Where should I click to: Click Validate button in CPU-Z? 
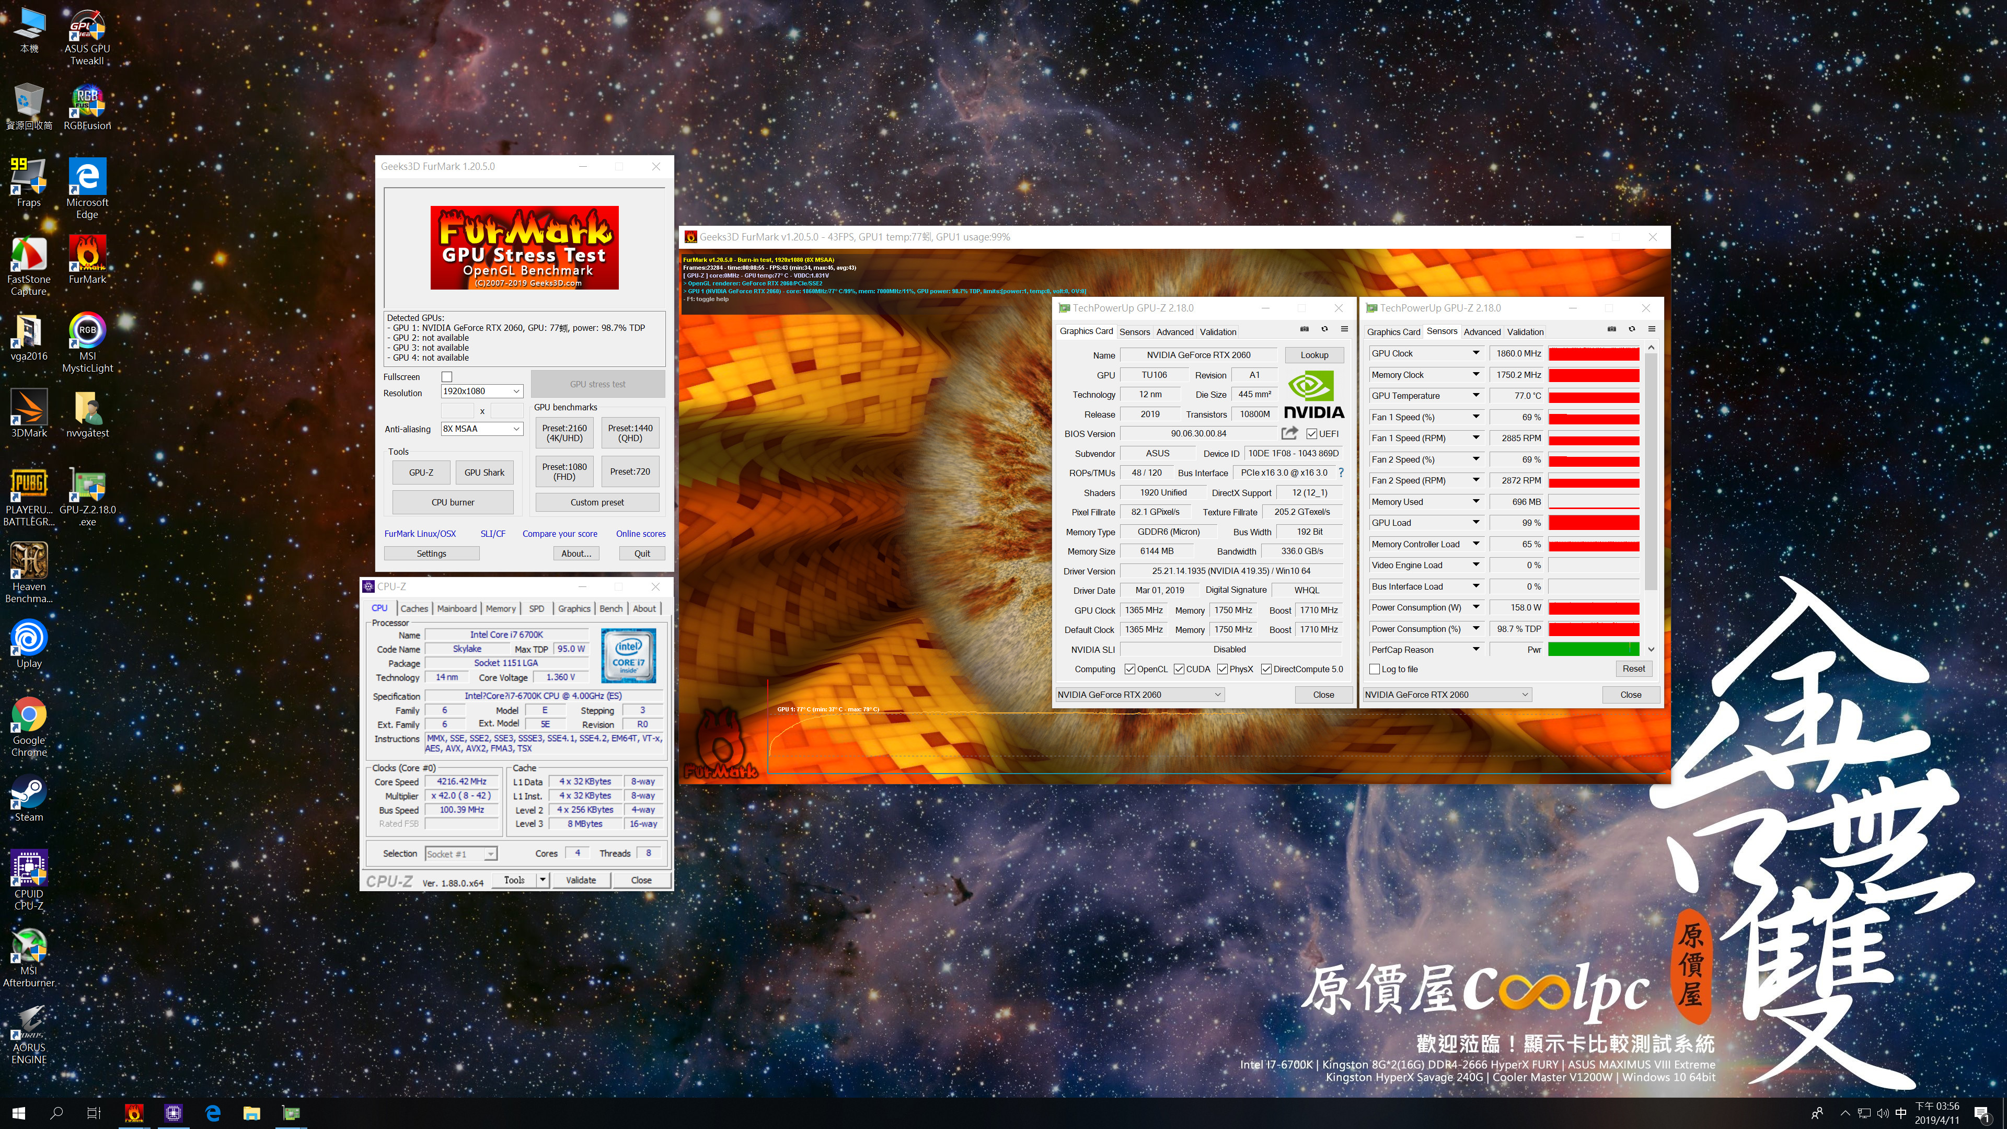click(x=581, y=880)
